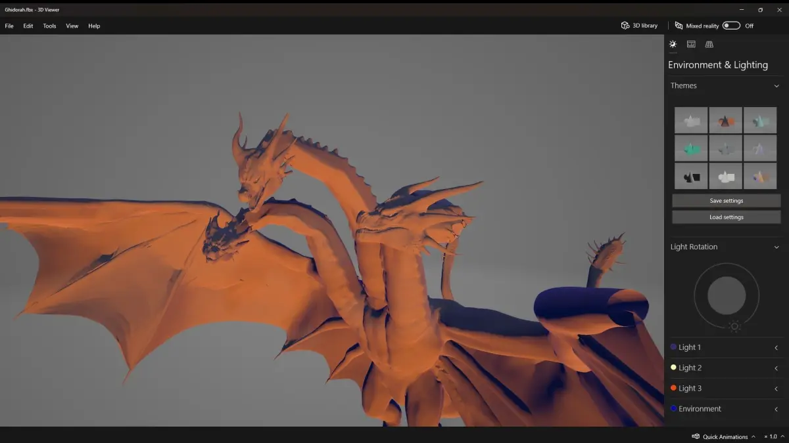The height and width of the screenshot is (443, 789).
Task: Click the Themes section heading
Action: tap(684, 85)
